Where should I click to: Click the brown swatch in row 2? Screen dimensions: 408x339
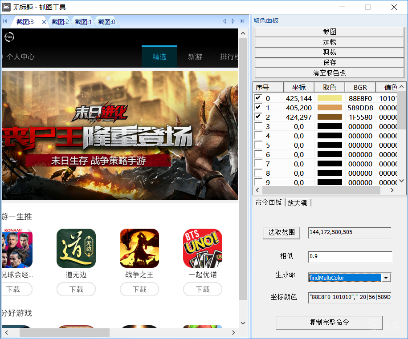330,117
